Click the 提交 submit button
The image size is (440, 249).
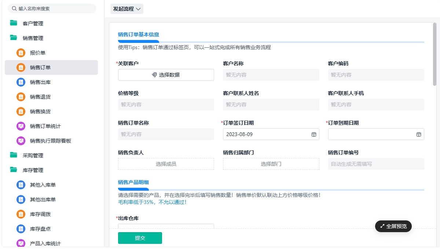(140, 238)
